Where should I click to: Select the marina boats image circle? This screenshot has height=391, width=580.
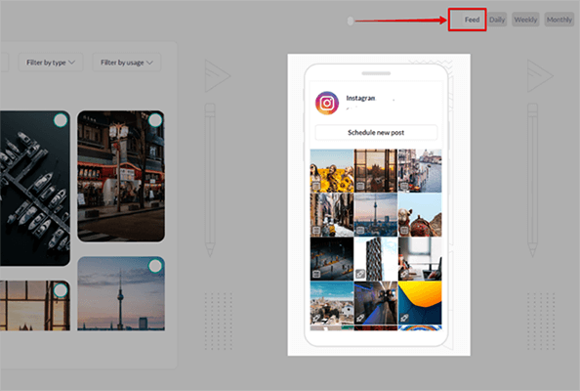(x=61, y=120)
